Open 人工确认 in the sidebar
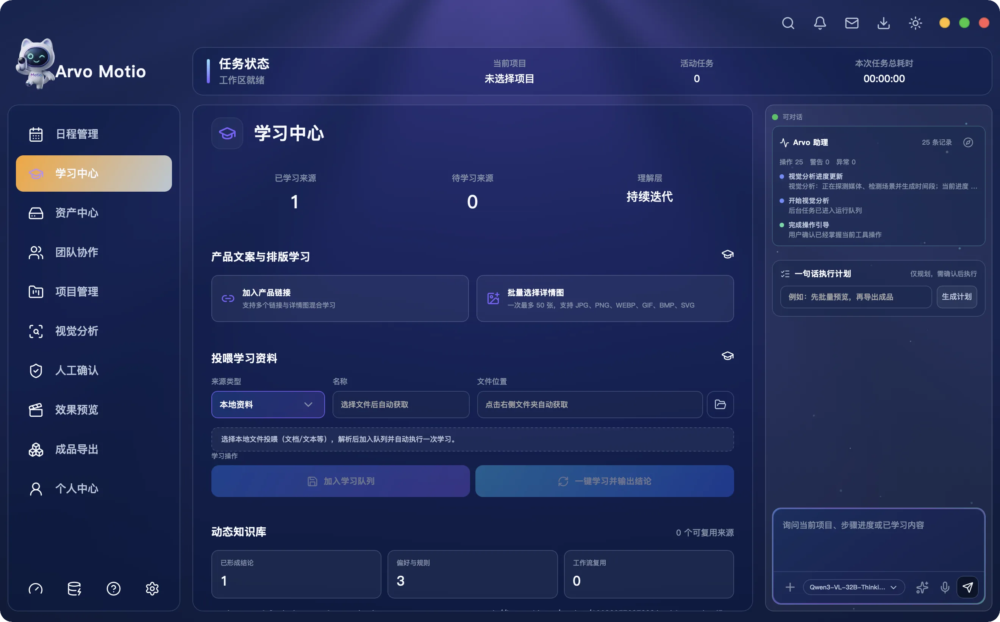 click(94, 370)
